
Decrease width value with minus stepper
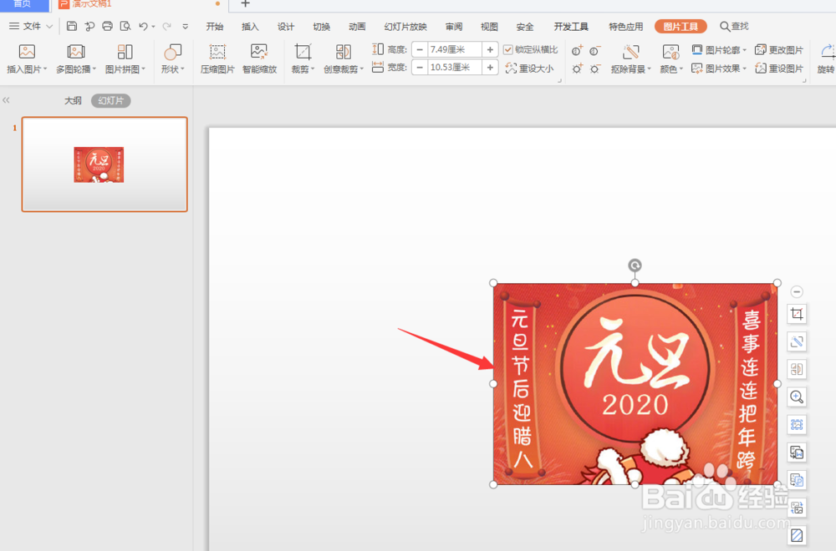pyautogui.click(x=420, y=68)
